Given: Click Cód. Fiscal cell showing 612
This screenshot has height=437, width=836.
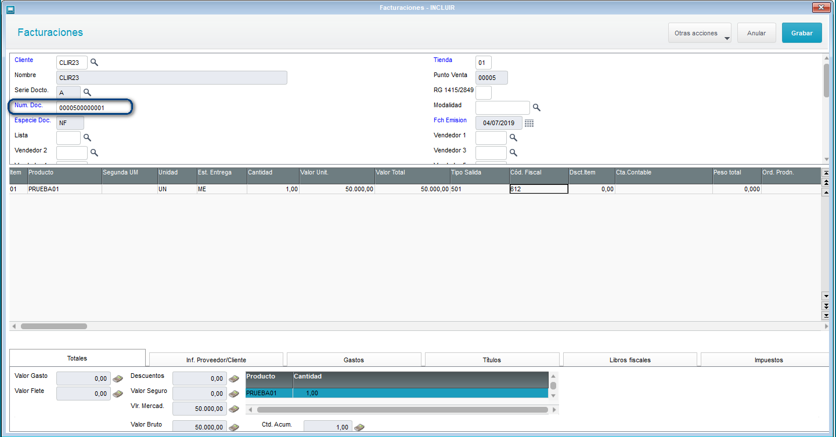Looking at the screenshot, I should [539, 189].
